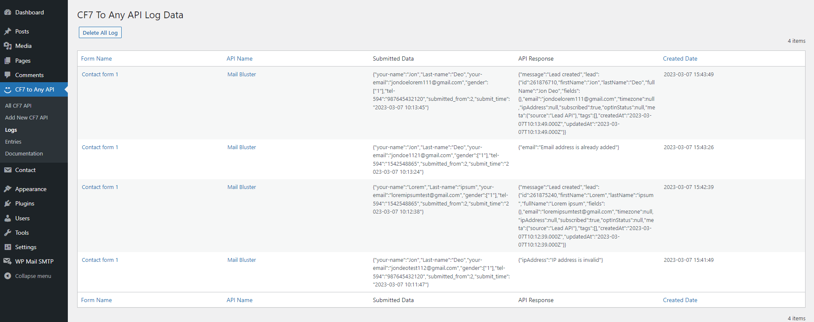Click the Tools wrench icon
Viewport: 814px width, 322px height.
(x=8, y=233)
